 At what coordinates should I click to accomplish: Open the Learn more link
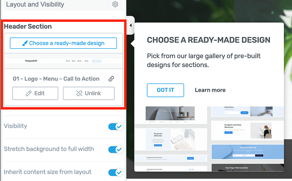(210, 90)
